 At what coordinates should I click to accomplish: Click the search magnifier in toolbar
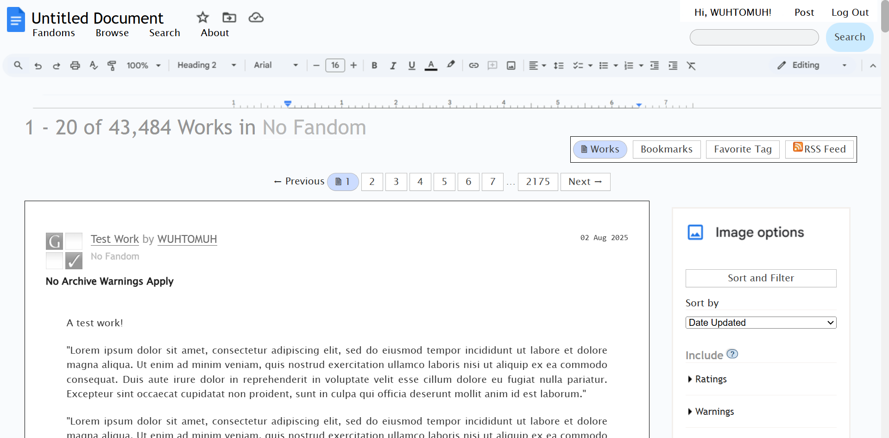[18, 65]
